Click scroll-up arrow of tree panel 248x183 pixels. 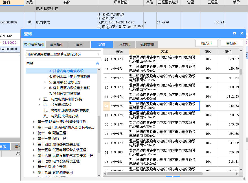(99, 69)
